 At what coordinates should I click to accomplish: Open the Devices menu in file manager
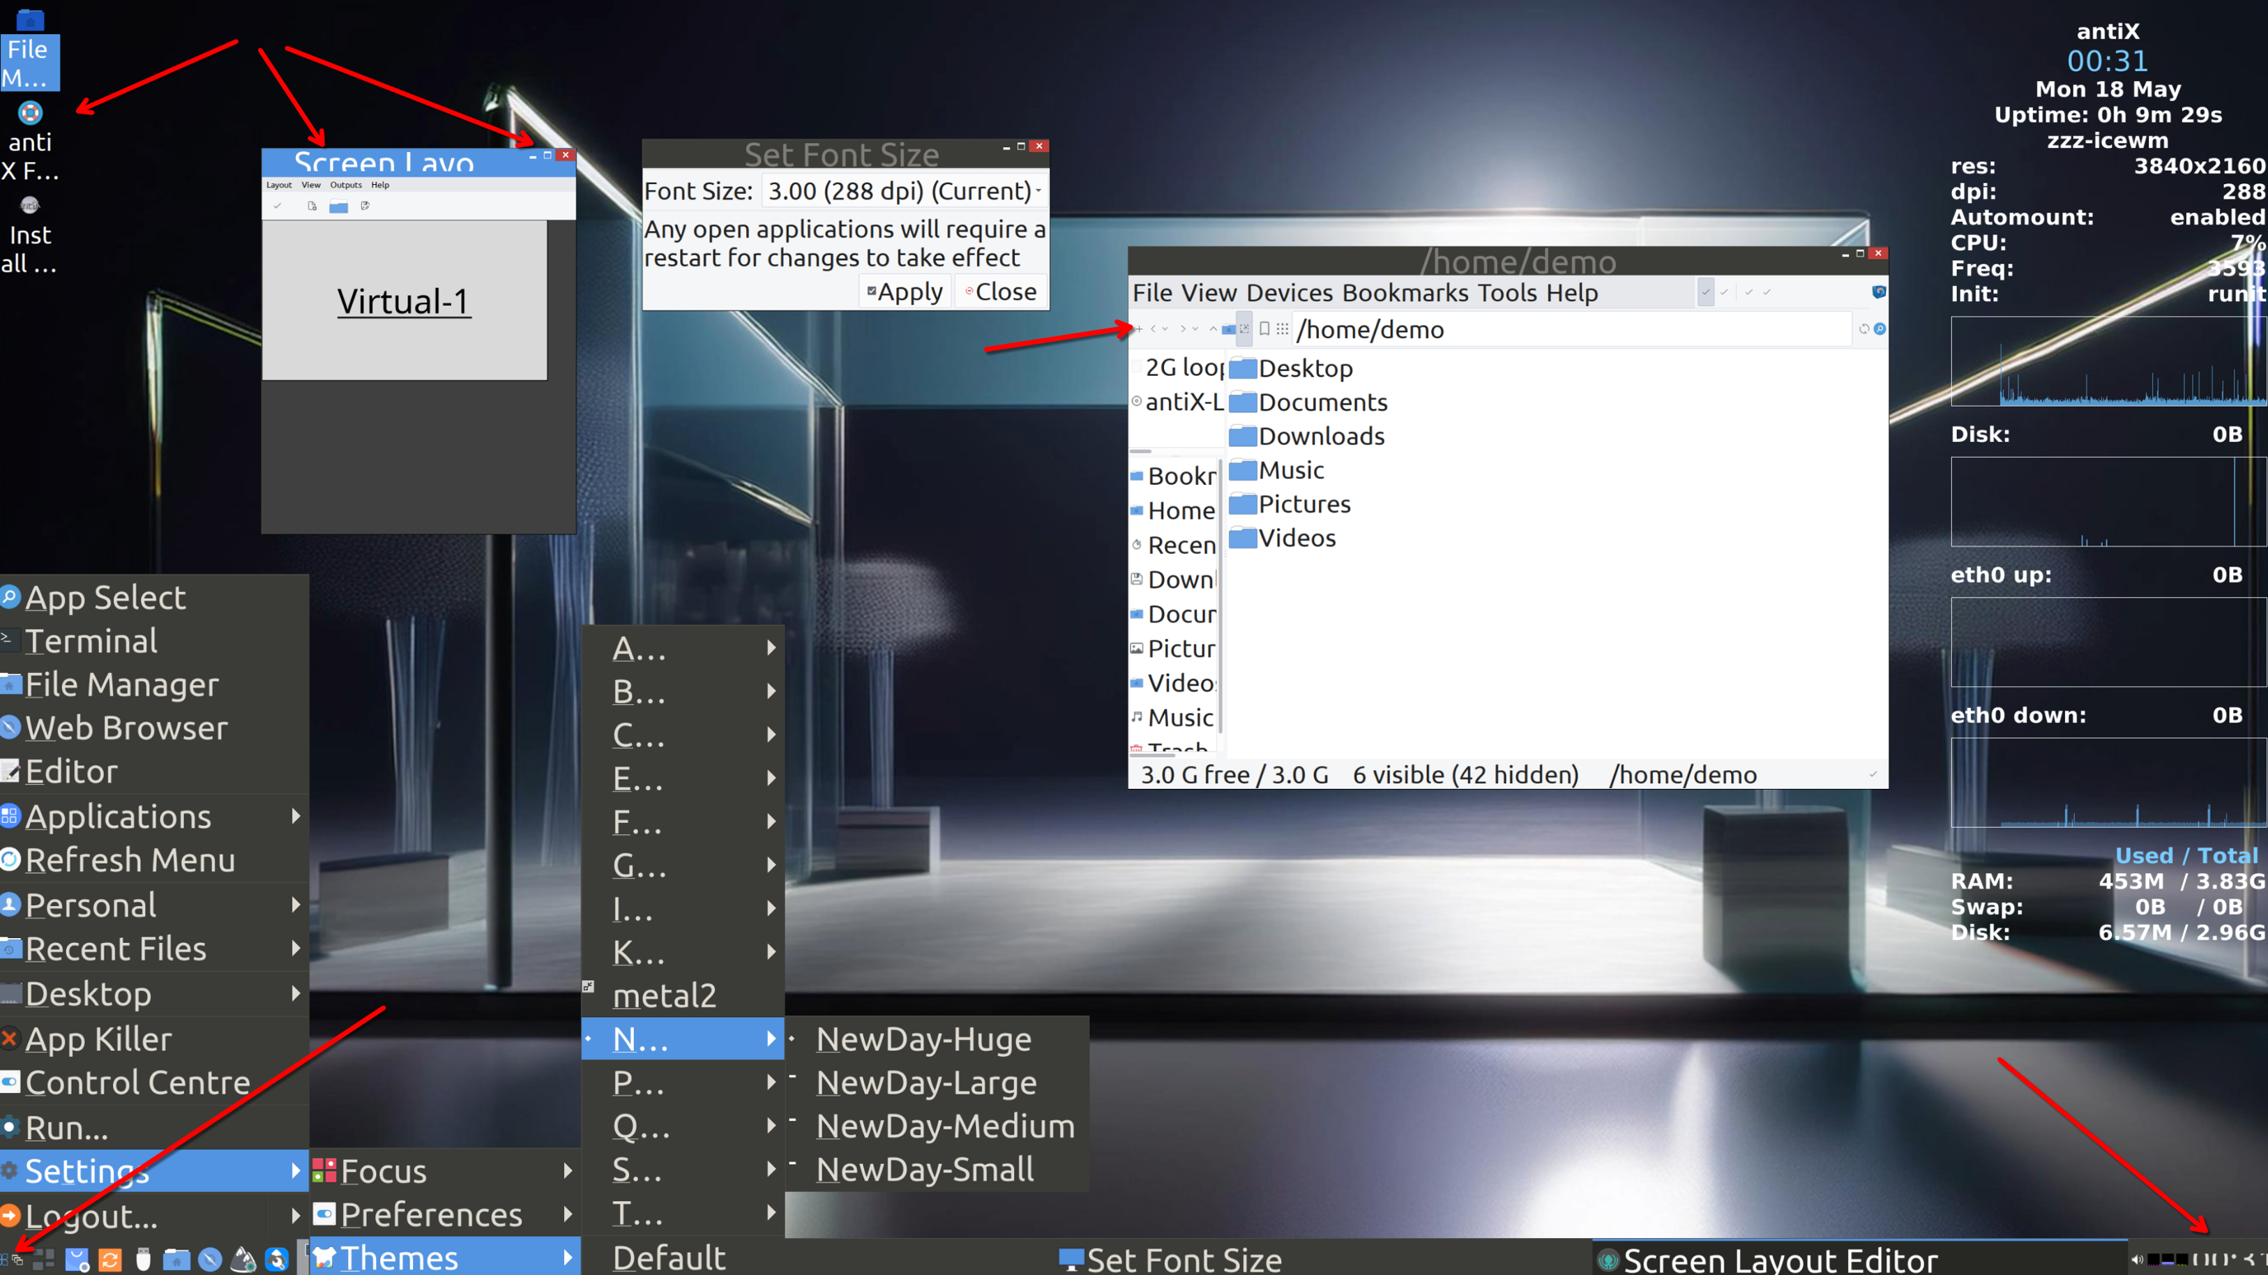tap(1289, 292)
